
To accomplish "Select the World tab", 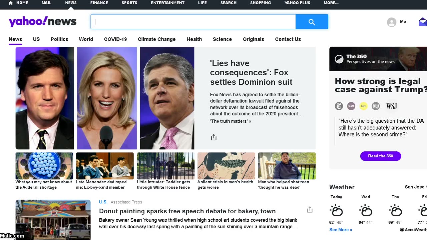I will click(x=86, y=39).
